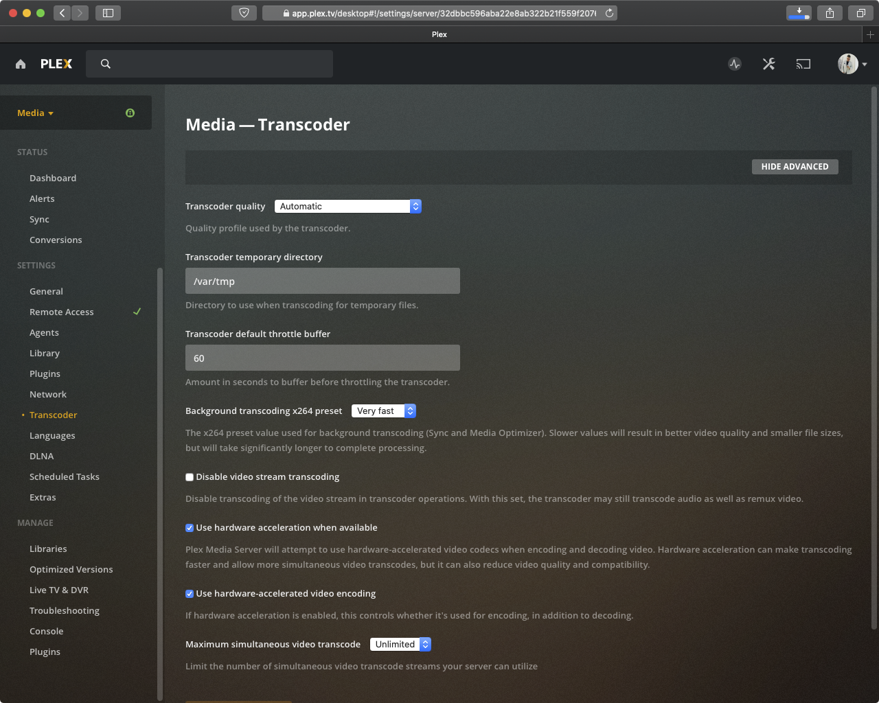Open Sync status page
The height and width of the screenshot is (703, 879).
pyautogui.click(x=39, y=219)
